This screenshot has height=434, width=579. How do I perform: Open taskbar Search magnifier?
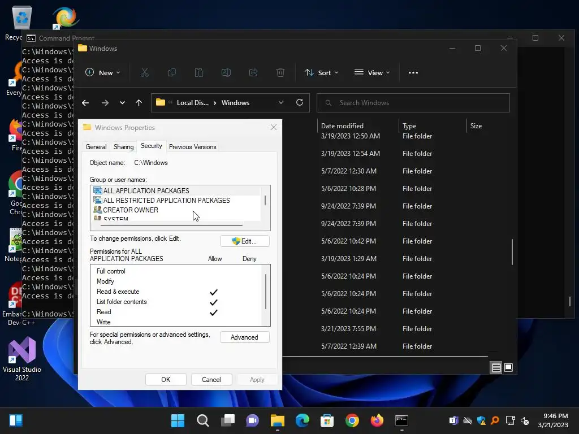203,420
